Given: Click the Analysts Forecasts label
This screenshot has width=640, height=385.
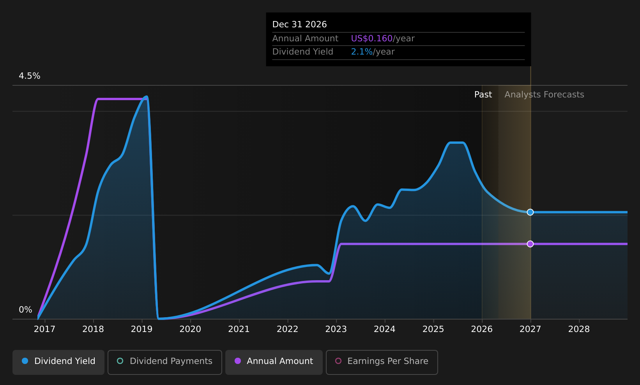Looking at the screenshot, I should pyautogui.click(x=544, y=95).
